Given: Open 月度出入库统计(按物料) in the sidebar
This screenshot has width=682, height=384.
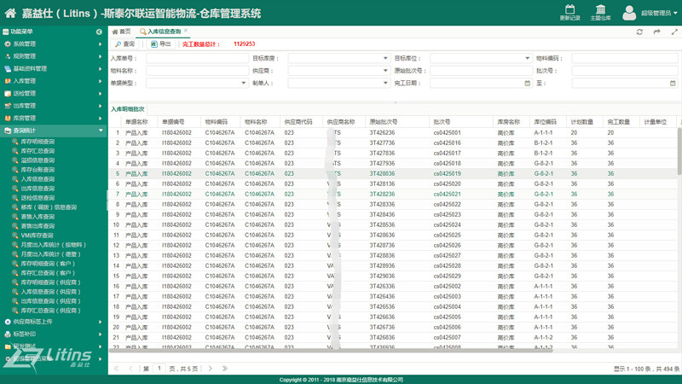Looking at the screenshot, I should 53,245.
